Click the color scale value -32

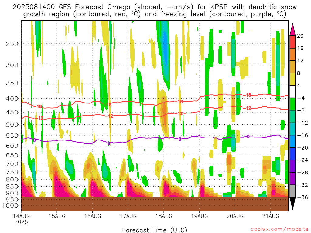(x=302, y=185)
